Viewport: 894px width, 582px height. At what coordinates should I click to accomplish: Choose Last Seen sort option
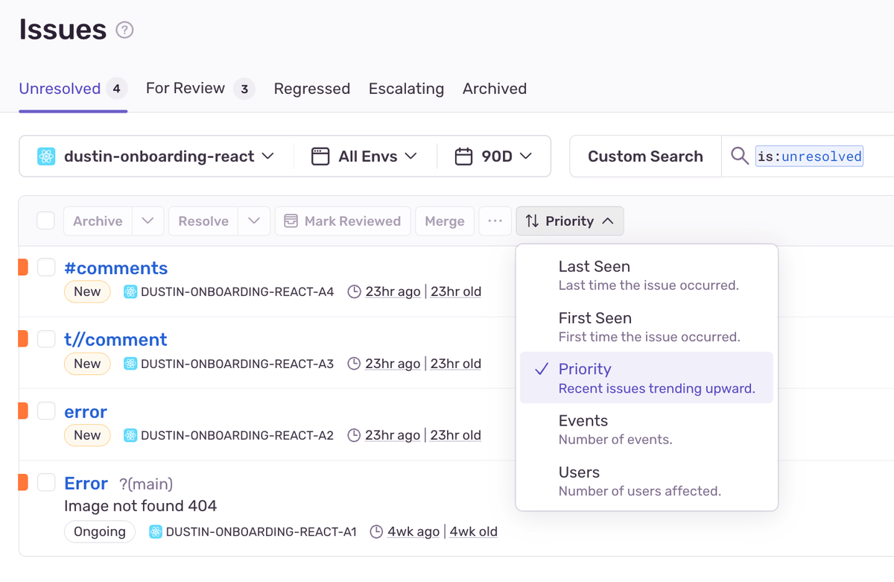(x=647, y=275)
